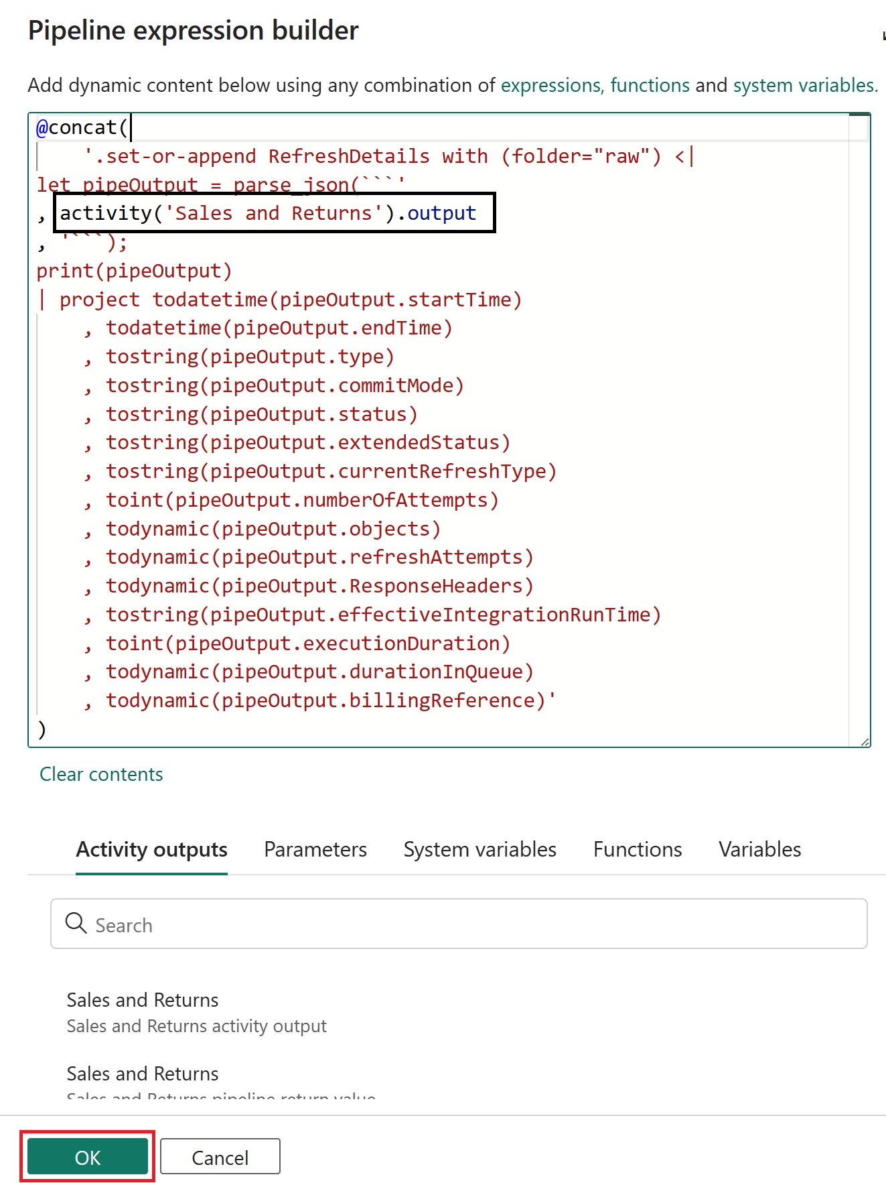Screen dimensions: 886x1183
Task: Click the print(pipeOutput) line in editor
Action: point(134,271)
